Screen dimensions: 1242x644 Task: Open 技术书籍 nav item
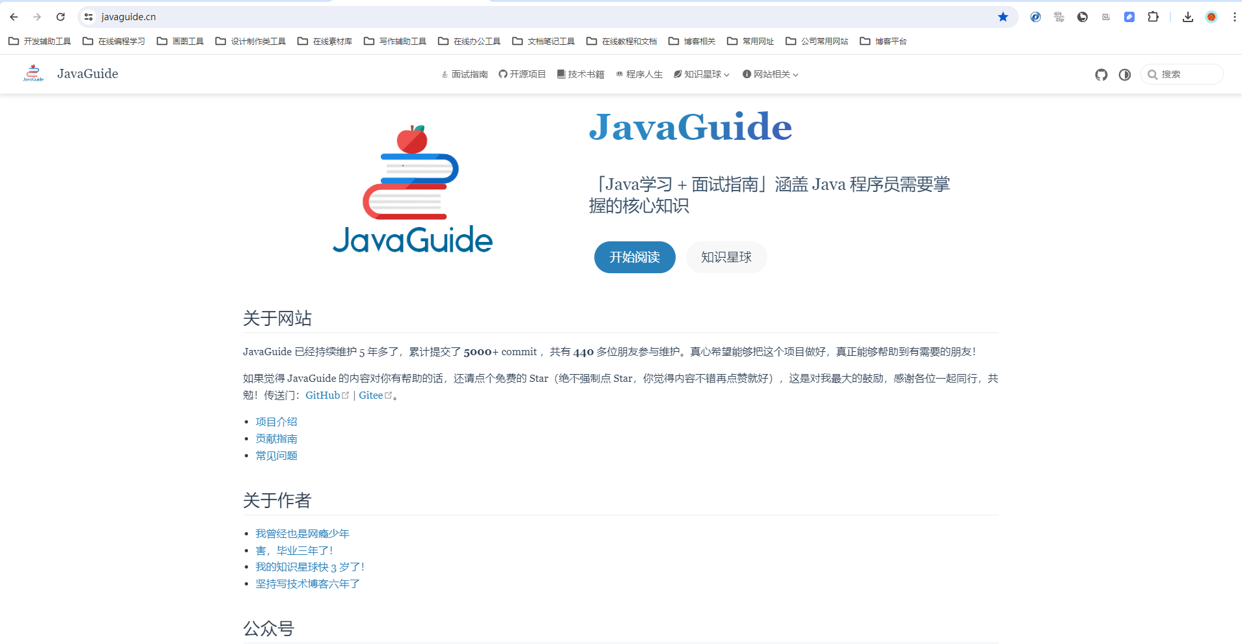click(581, 74)
